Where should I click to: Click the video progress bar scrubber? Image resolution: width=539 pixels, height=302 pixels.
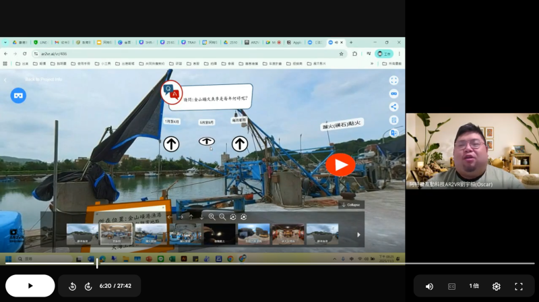(97, 264)
